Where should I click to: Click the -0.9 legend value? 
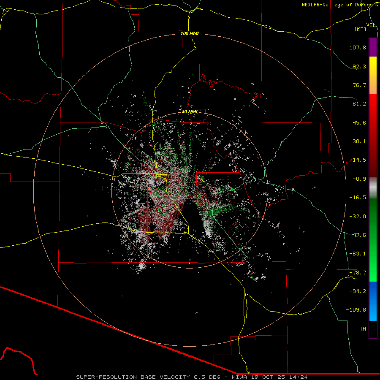point(359,179)
